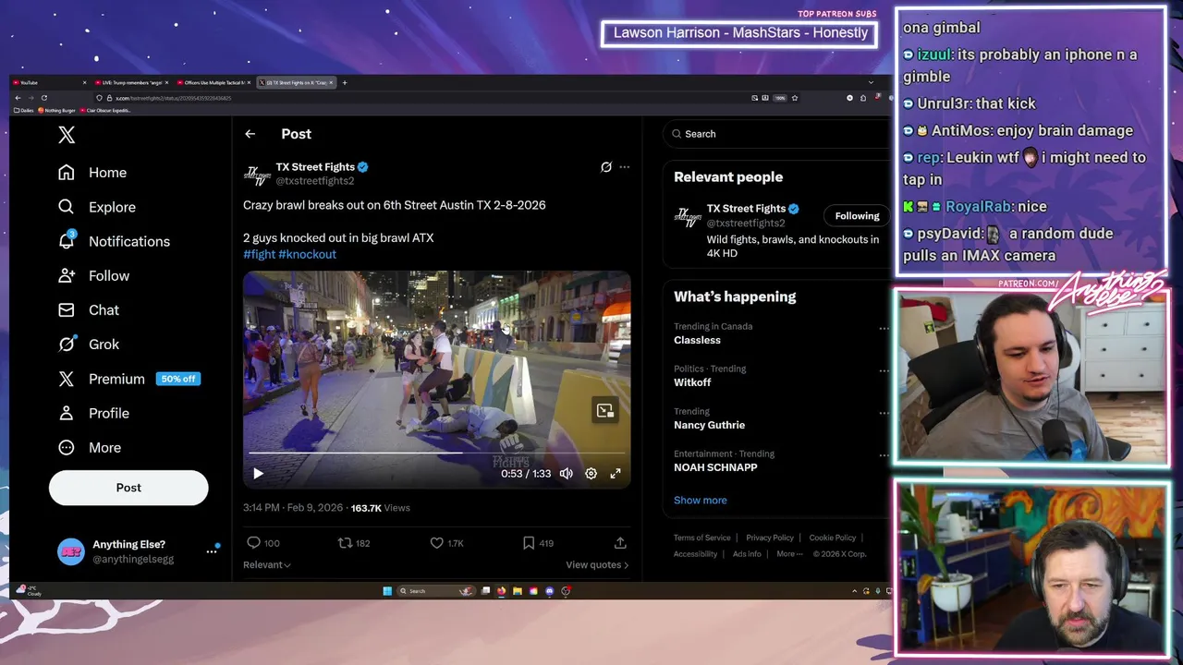
Task: Open options dots for Classless trend
Action: point(884,328)
